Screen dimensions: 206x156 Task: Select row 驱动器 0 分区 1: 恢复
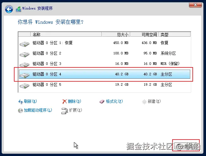tap(105, 43)
